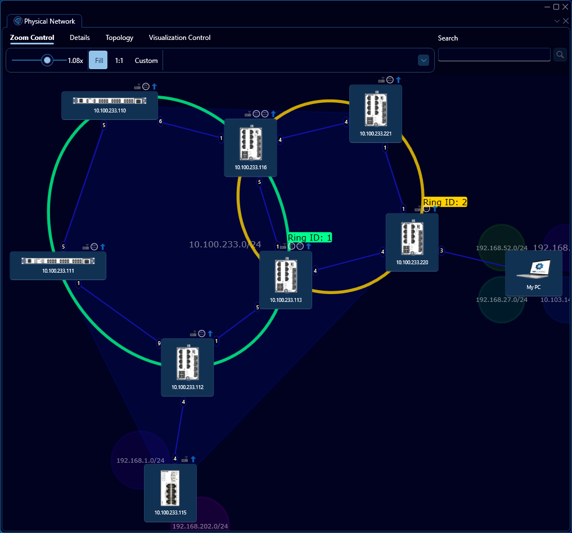Open the panel options chevron beside the close X
This screenshot has width=572, height=533.
(557, 21)
